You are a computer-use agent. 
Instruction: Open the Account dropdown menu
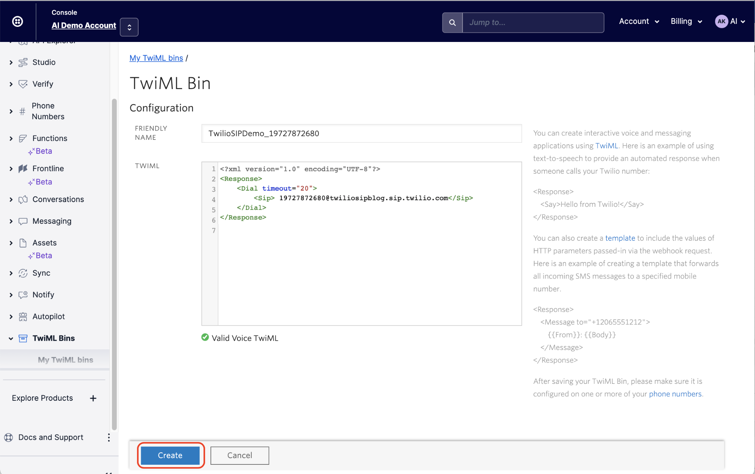[639, 21]
